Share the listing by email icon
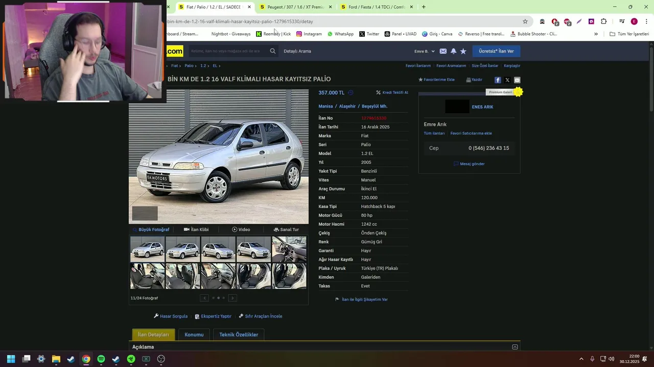This screenshot has width=654, height=367. click(517, 80)
